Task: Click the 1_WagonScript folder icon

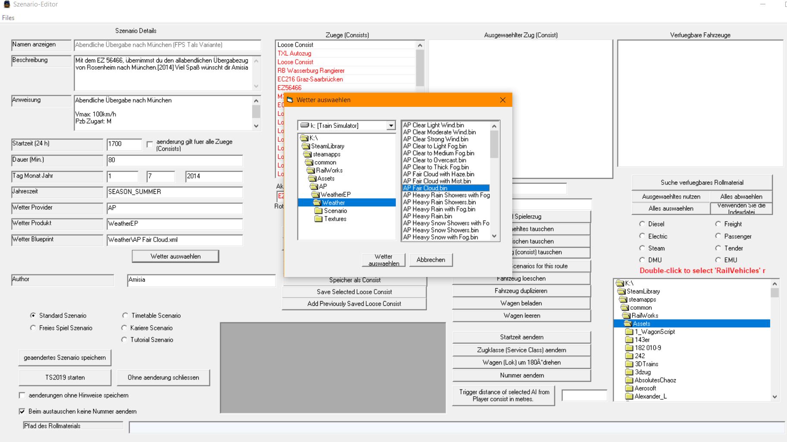Action: [x=629, y=332]
